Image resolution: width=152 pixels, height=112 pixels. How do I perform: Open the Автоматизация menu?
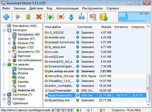(67, 8)
